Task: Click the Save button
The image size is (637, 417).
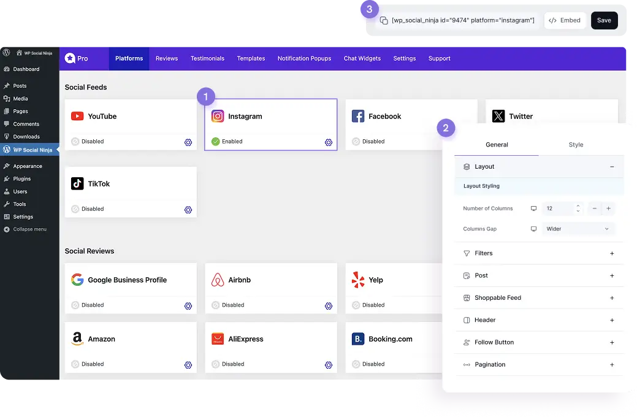Action: point(604,20)
